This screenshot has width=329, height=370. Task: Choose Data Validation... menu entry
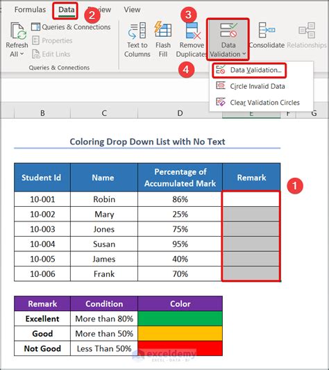click(x=249, y=70)
